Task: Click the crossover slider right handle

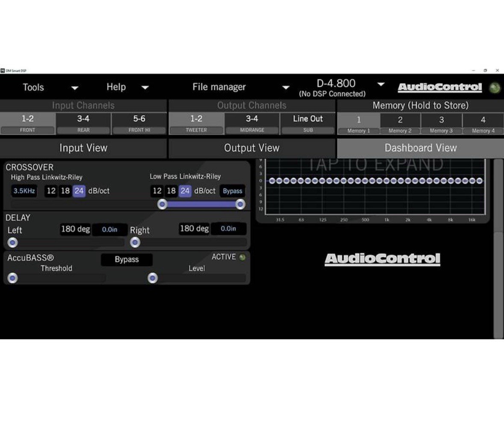Action: (x=240, y=204)
